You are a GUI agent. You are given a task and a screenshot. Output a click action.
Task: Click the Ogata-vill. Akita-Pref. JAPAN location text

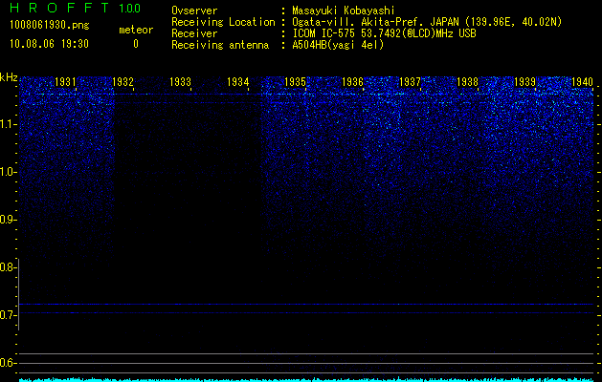[x=427, y=22]
